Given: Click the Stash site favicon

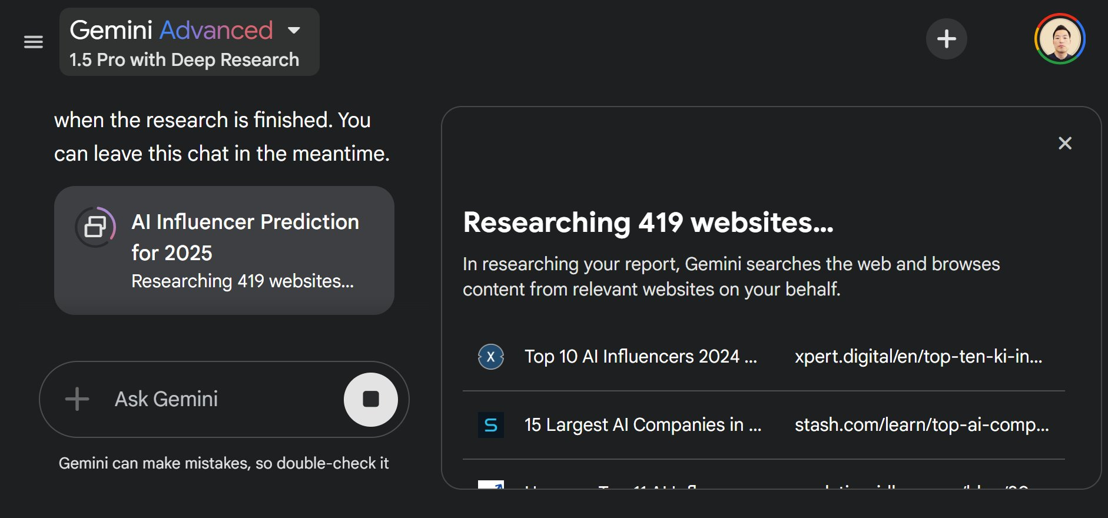Looking at the screenshot, I should coord(490,425).
